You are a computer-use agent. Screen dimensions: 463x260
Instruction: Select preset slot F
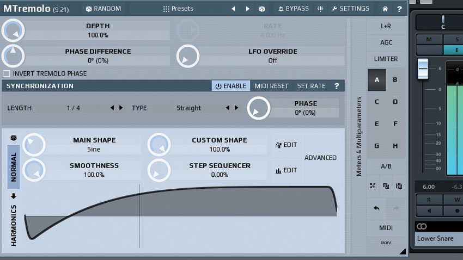click(x=395, y=124)
